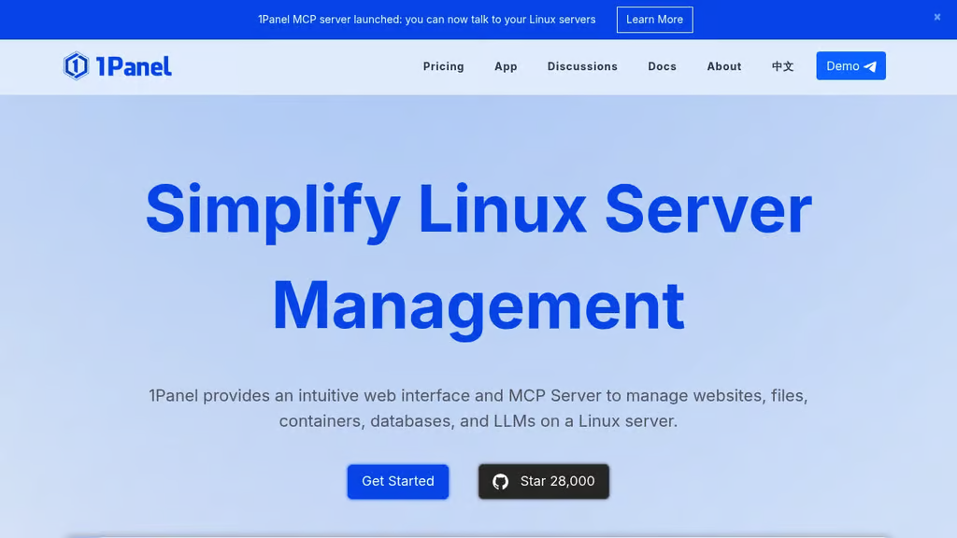Click the MCP server launched announcement text

point(426,20)
